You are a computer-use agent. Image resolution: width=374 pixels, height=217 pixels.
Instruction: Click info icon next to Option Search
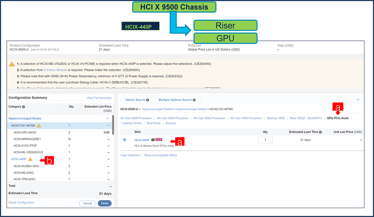147,100
